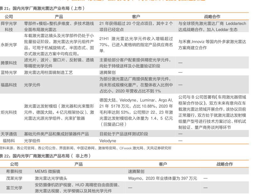Click the '车载激光雷达镜头及光学部件' product cell
Screen dimensions: 253x195
(x=59, y=45)
